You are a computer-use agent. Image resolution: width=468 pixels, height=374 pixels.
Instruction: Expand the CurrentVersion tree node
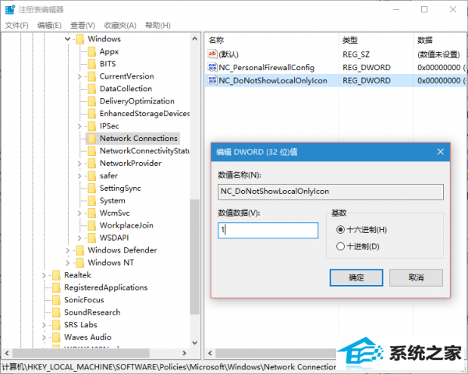pos(80,76)
